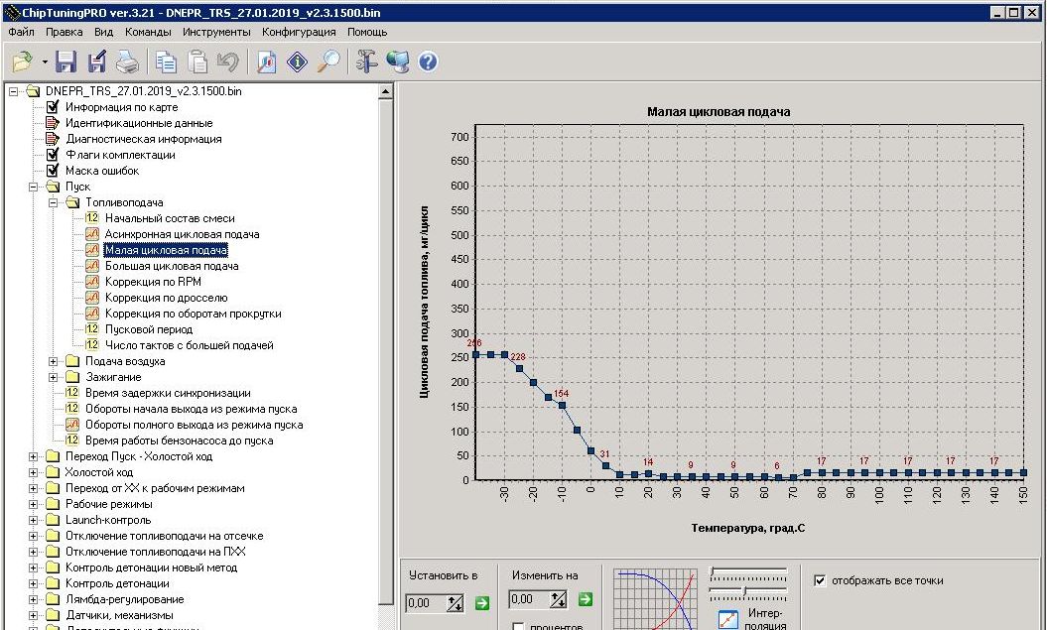This screenshot has height=630, width=1047.
Task: Click the network computer globe icon
Action: tap(398, 63)
